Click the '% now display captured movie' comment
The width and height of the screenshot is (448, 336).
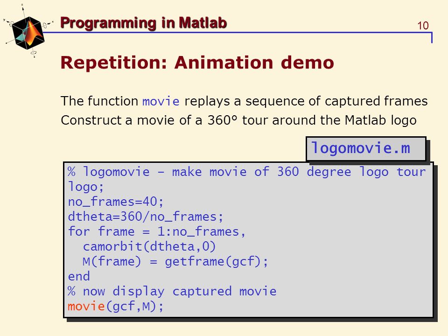click(172, 291)
